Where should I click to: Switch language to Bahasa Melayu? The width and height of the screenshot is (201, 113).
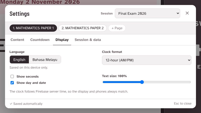coord(45,60)
